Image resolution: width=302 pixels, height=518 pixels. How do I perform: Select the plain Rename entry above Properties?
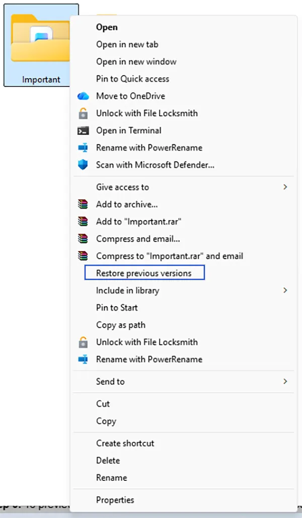111,478
